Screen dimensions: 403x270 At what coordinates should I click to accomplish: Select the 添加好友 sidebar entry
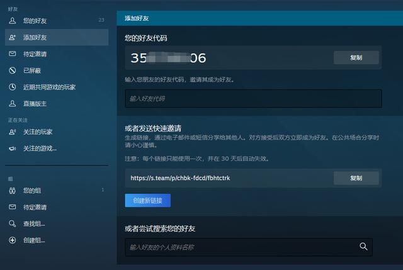click(x=57, y=37)
